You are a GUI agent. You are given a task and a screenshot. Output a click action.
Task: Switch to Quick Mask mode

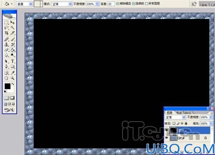click(12, 98)
